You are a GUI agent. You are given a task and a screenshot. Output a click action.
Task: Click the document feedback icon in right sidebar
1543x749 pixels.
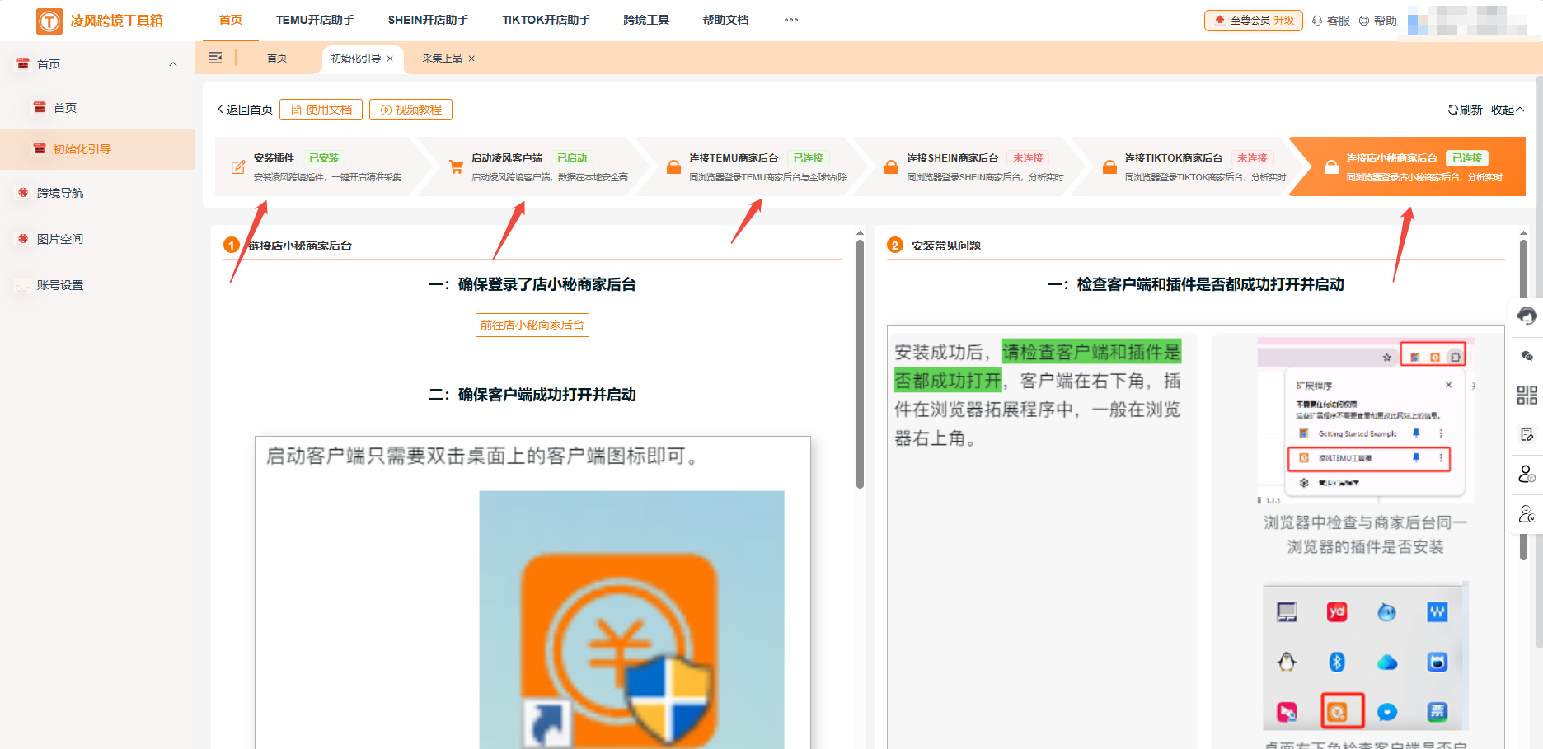click(1528, 434)
